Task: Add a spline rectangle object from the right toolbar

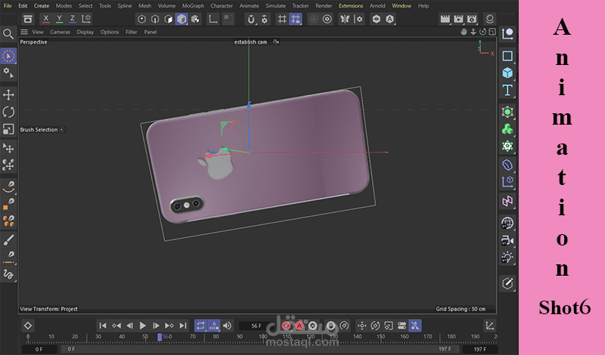Action: (507, 56)
